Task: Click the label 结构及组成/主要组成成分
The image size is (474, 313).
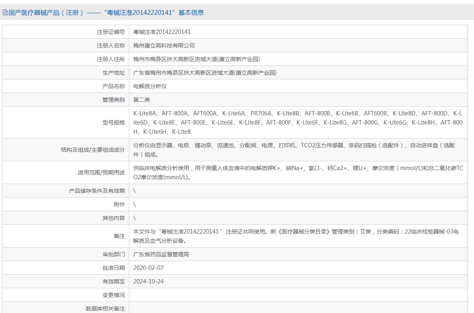Action: [93, 150]
